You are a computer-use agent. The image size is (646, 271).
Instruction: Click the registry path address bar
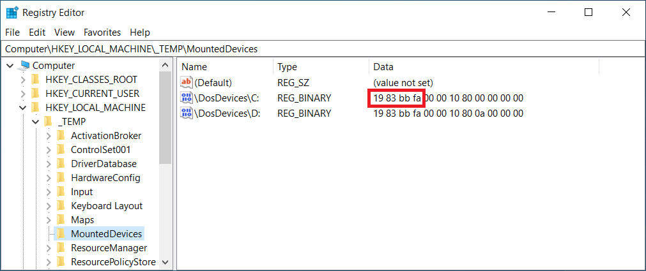coord(323,49)
